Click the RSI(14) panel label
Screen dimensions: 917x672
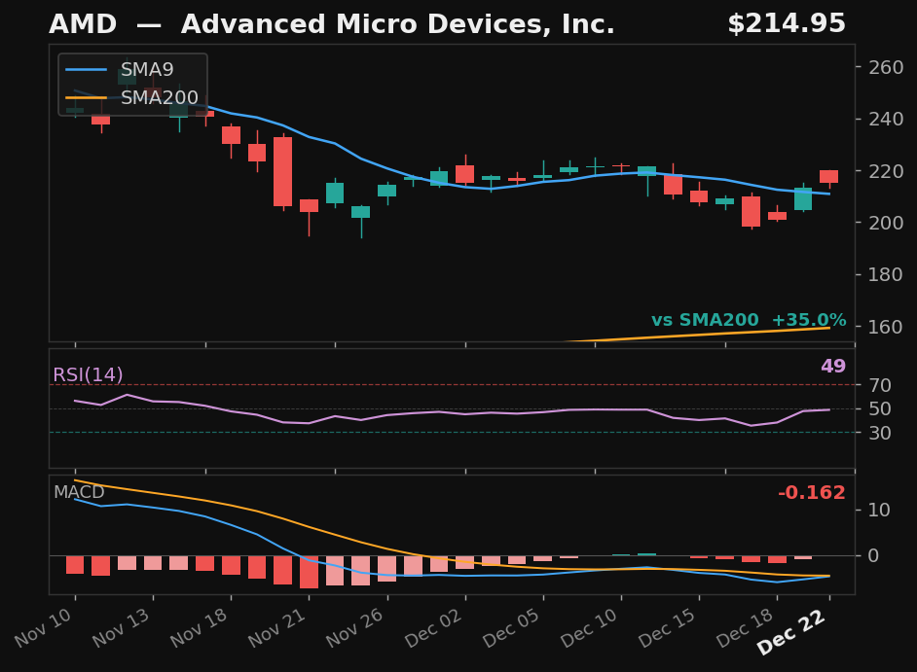88,374
